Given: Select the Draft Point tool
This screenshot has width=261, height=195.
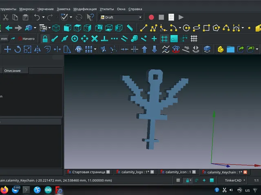Looking at the screenshot, I should pyautogui.click(x=249, y=28).
